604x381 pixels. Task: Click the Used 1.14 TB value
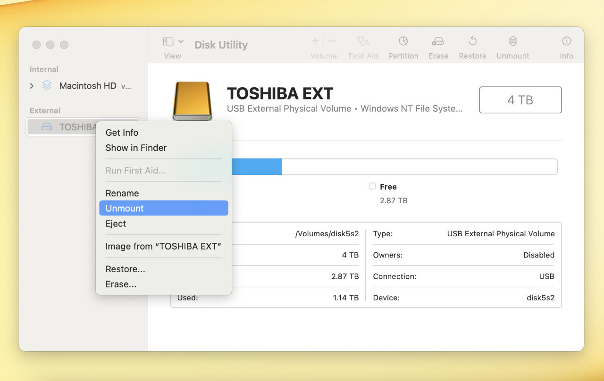tap(346, 298)
